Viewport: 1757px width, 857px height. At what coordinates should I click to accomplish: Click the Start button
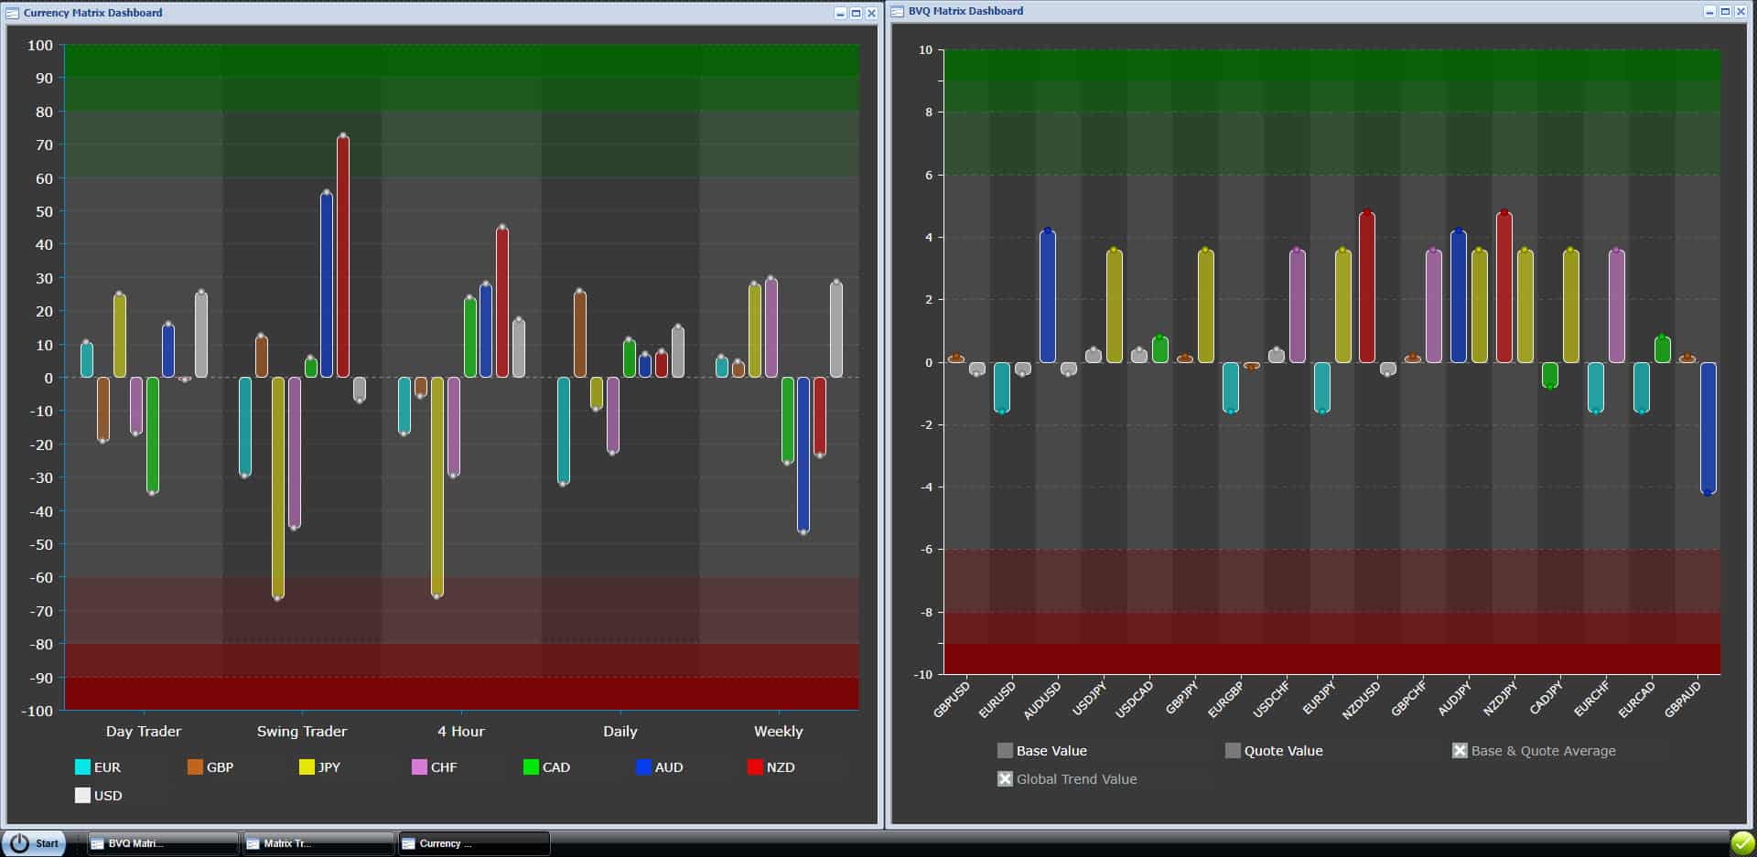(37, 842)
